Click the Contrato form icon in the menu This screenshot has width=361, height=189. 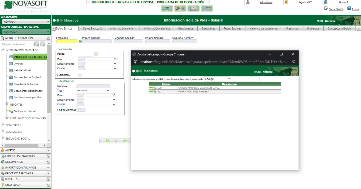coord(11,64)
